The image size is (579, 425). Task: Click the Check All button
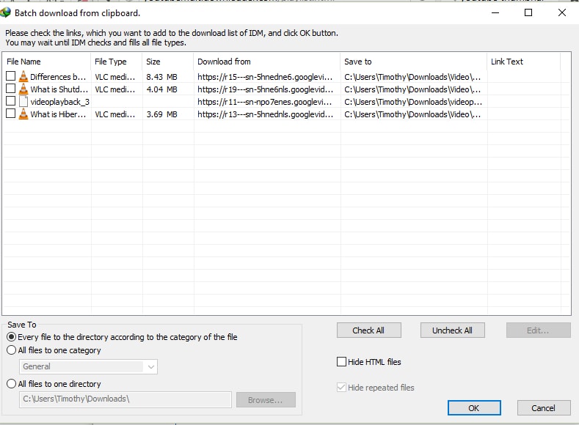368,330
